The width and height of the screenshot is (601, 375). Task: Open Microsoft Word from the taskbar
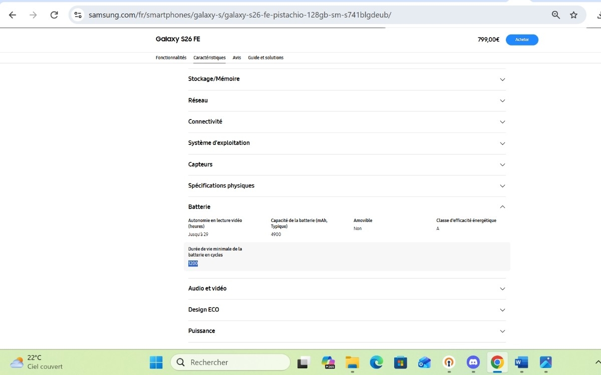pyautogui.click(x=521, y=362)
